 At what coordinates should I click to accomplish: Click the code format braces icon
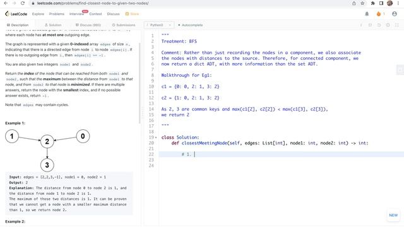coord(370,25)
